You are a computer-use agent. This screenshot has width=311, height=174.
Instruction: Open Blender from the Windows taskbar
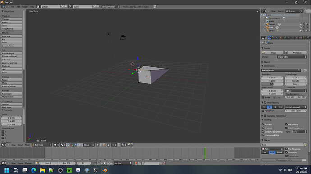(105, 170)
